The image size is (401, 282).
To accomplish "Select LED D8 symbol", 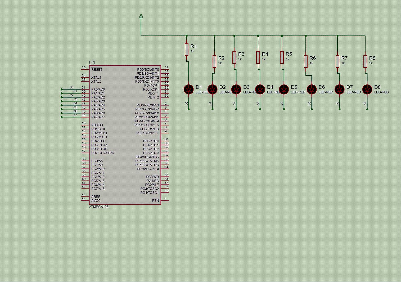I will coord(367,89).
